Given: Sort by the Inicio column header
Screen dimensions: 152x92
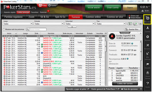Looking at the screenshot, I should click(10, 33).
